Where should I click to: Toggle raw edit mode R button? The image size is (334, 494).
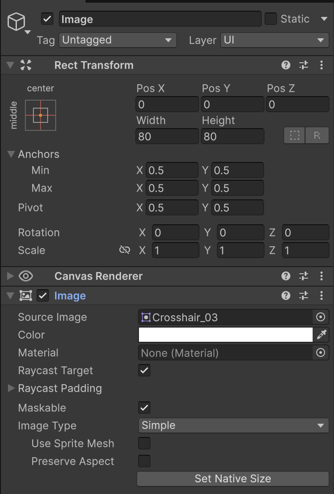317,136
